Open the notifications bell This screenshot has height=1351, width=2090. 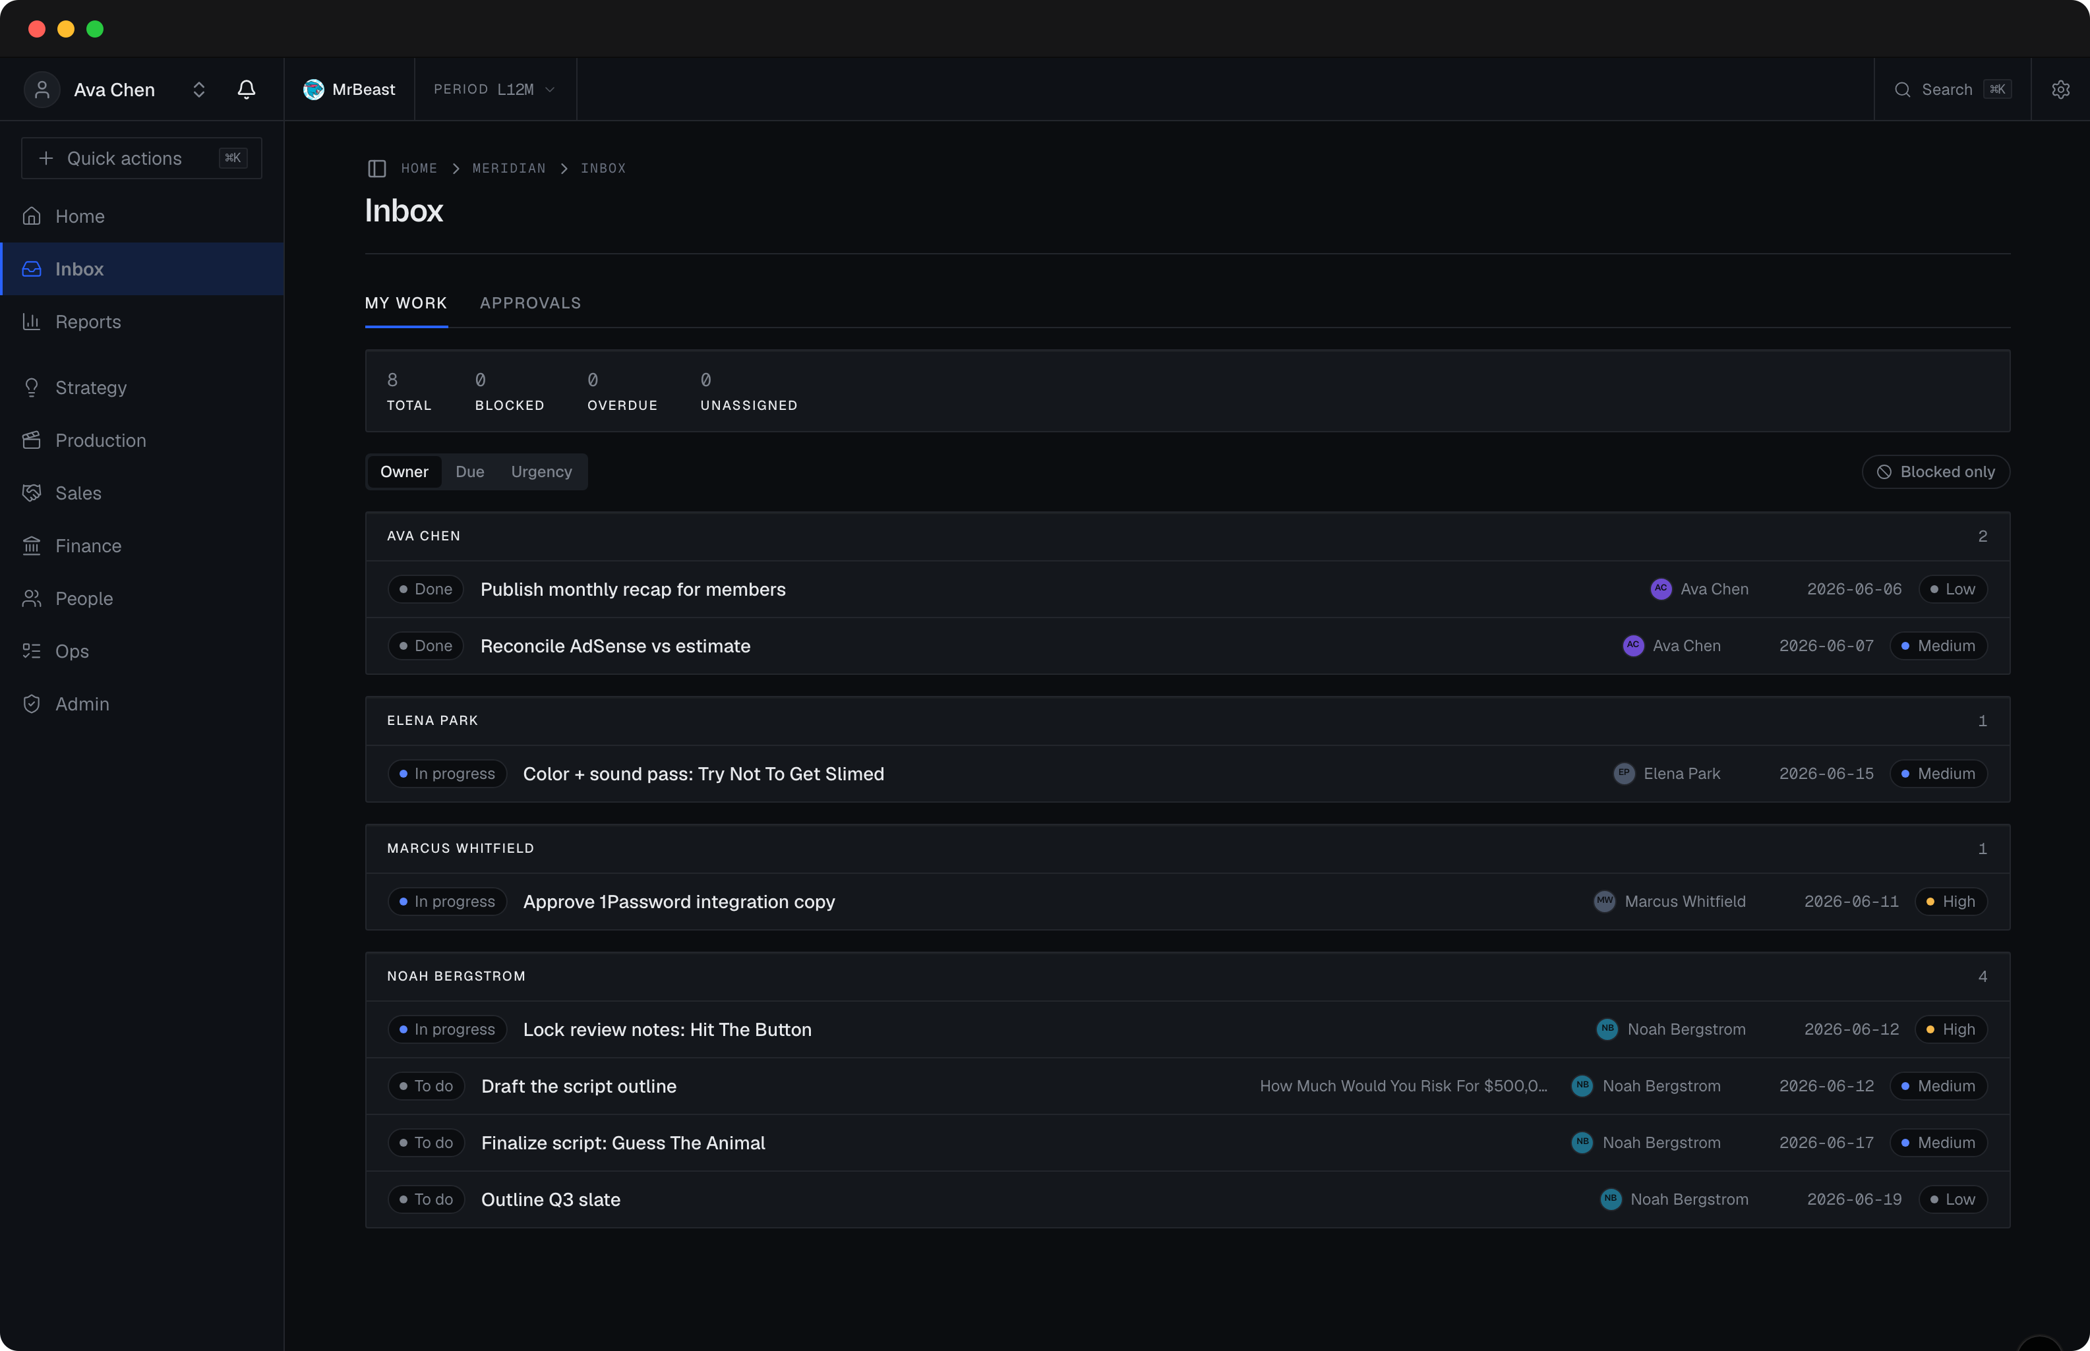[x=247, y=90]
